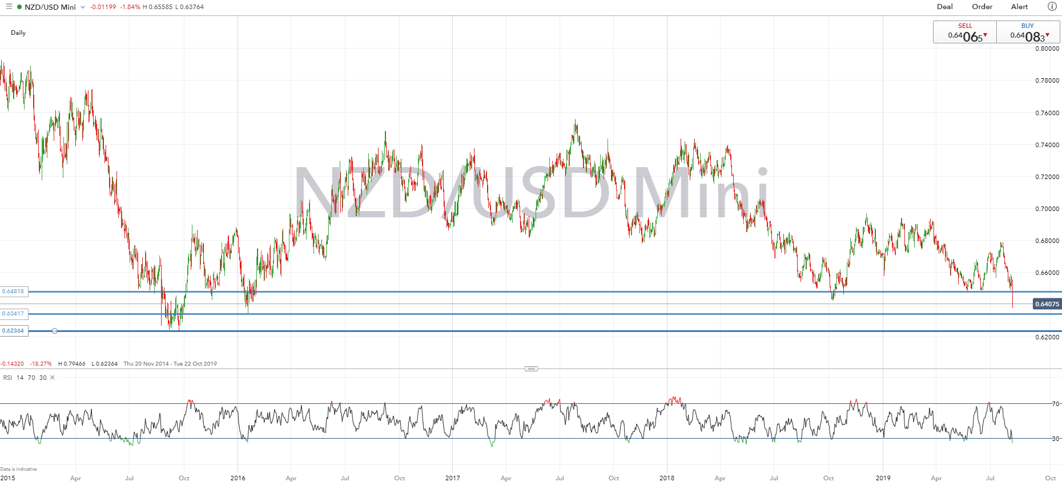1062x482 pixels.
Task: Click the BUY price 0.64083 button
Action: (x=1028, y=32)
